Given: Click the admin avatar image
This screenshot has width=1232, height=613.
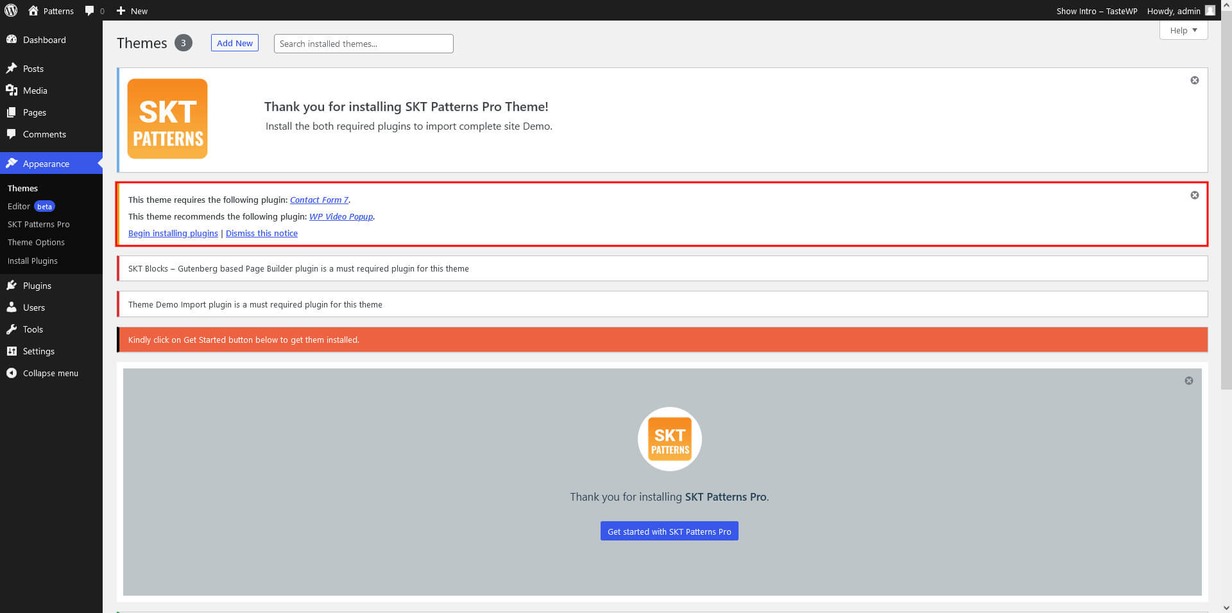Looking at the screenshot, I should click(1210, 10).
